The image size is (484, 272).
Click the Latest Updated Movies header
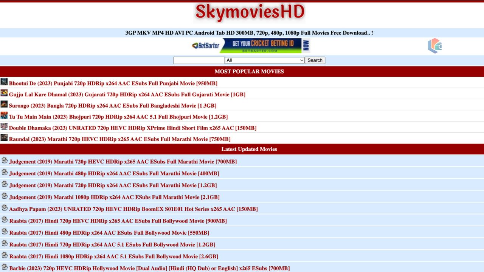[249, 149]
